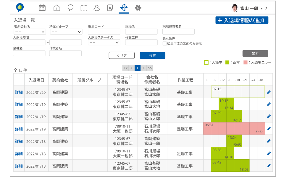Select the active entry/exit navigation icon

[x=123, y=8]
